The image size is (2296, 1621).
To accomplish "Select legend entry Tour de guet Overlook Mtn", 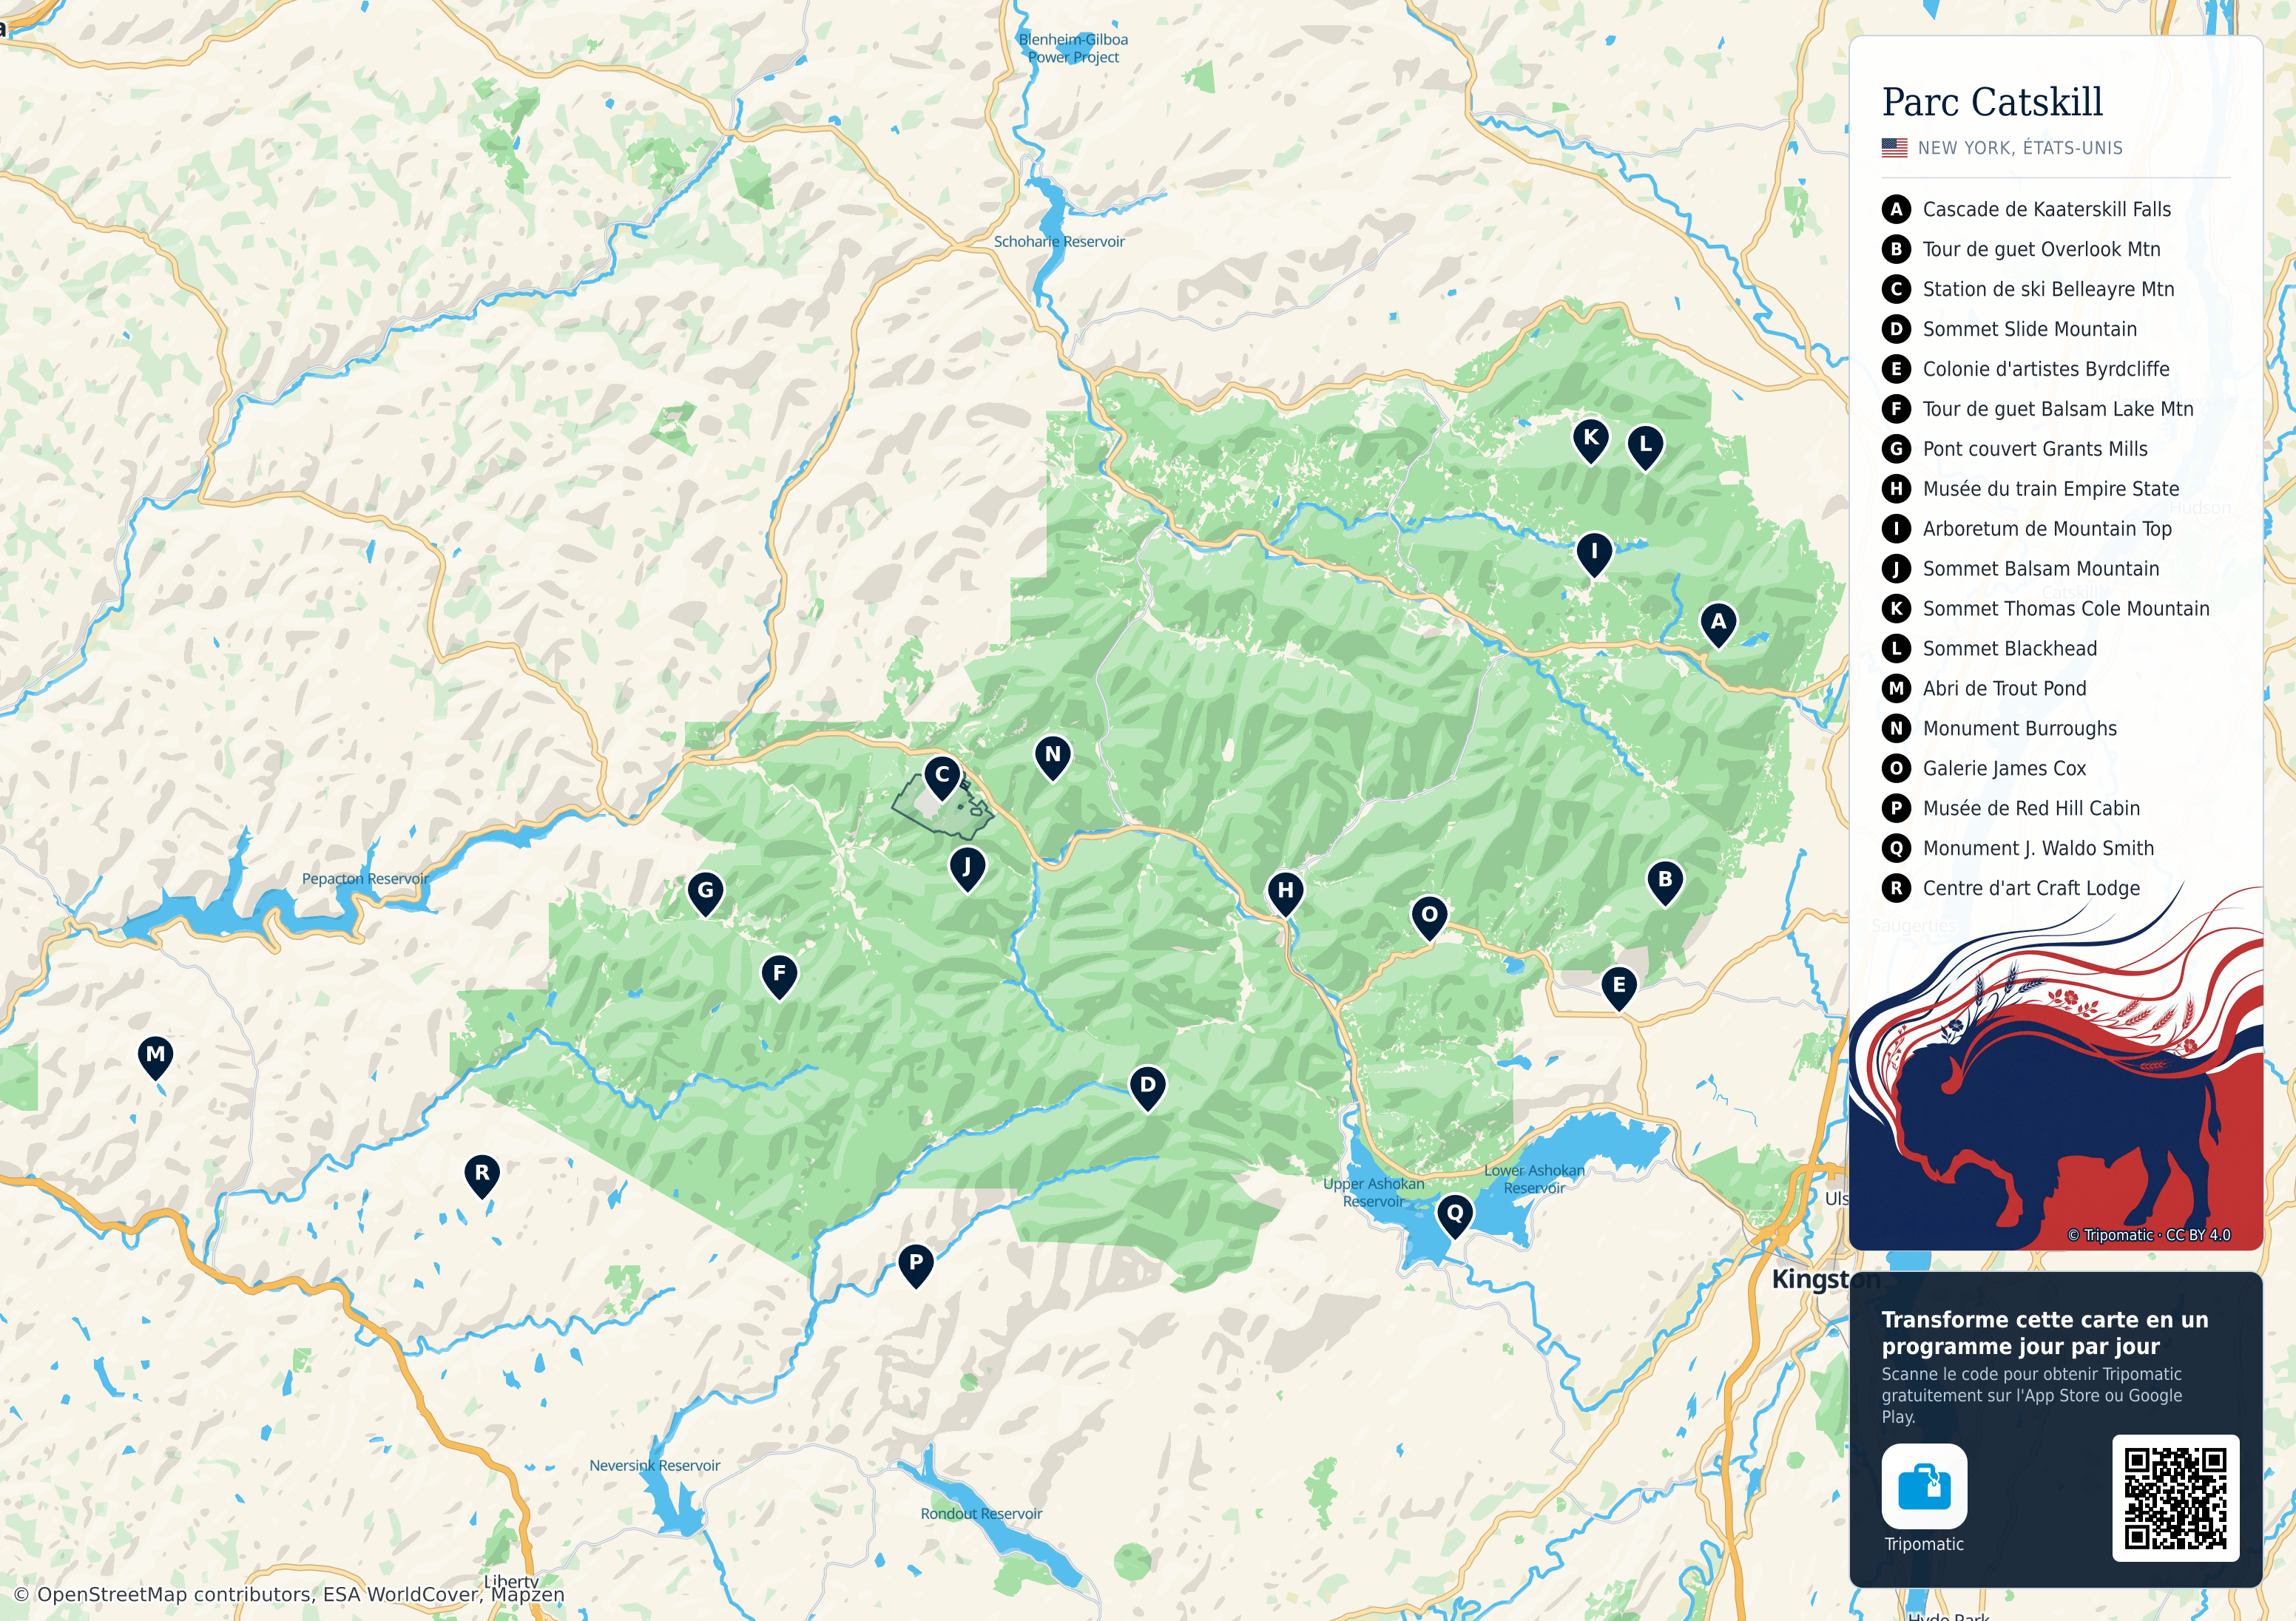I will (2021, 249).
